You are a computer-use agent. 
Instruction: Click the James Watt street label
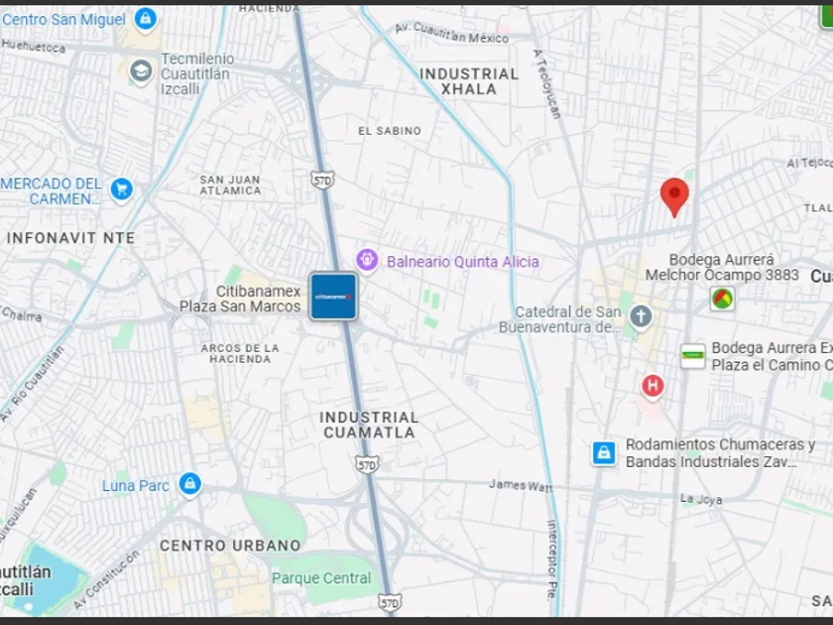pos(521,485)
